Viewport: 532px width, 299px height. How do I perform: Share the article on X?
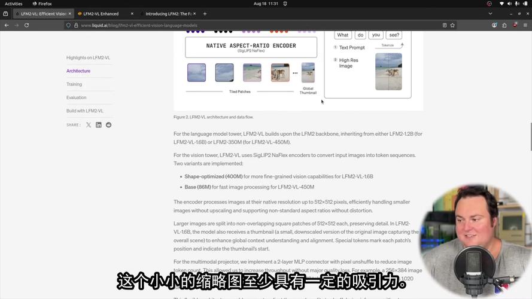(x=89, y=125)
